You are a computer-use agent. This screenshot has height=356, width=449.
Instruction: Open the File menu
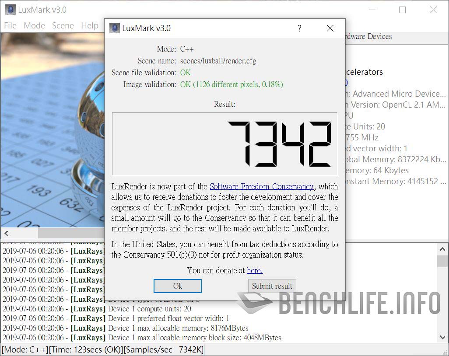coord(10,25)
